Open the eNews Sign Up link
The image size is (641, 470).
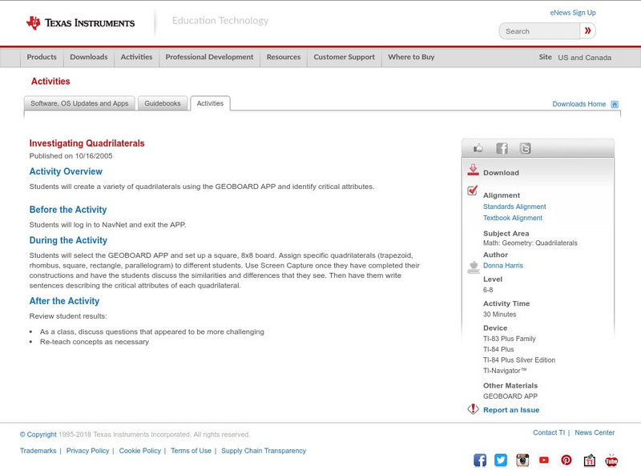[573, 13]
